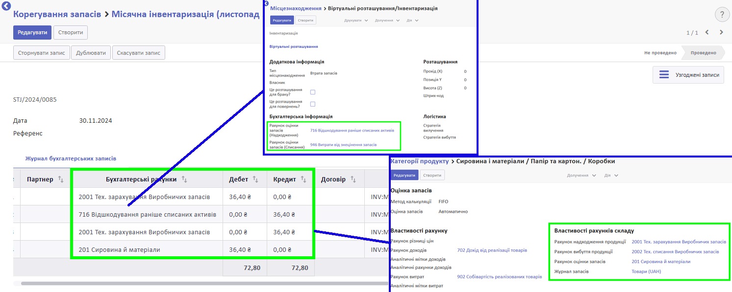
Task: Click reference STJ/2024/0085 text
Action: pos(35,99)
